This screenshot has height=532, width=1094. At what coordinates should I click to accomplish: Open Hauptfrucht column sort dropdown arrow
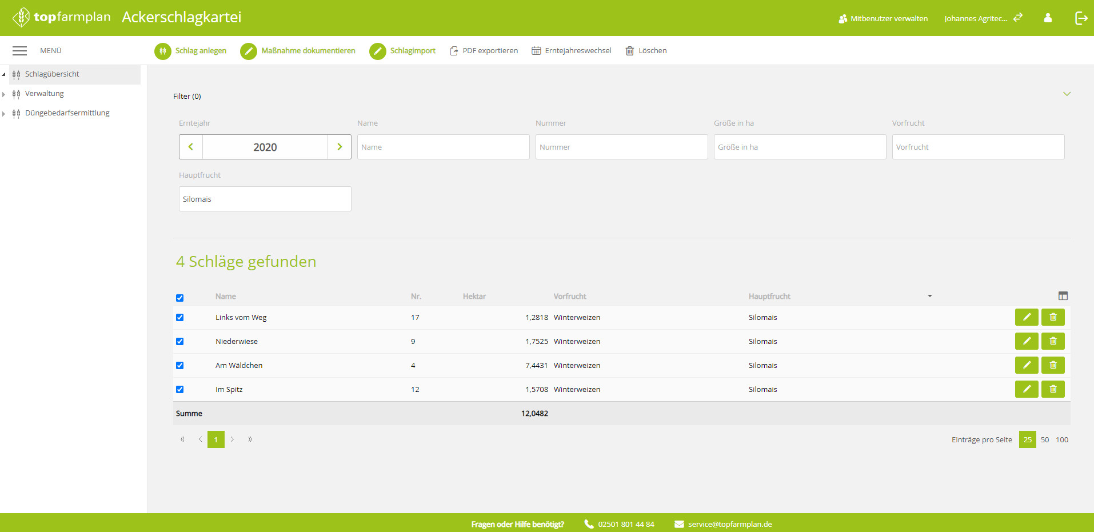[929, 296]
